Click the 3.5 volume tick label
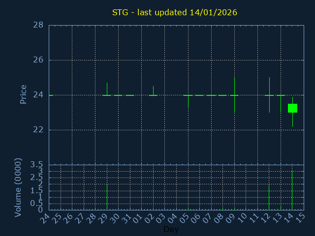 [37, 165]
